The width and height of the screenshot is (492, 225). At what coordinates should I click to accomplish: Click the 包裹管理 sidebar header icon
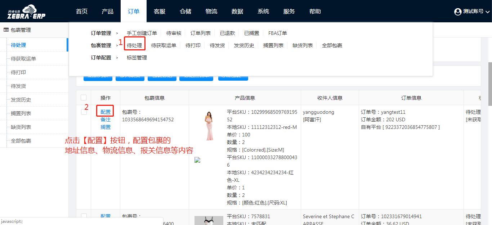[x=6, y=30]
